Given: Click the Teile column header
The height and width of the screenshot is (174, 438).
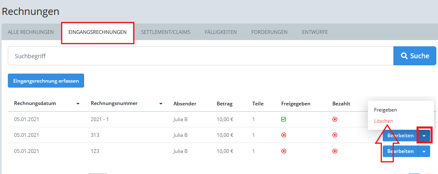Looking at the screenshot, I should [x=258, y=104].
